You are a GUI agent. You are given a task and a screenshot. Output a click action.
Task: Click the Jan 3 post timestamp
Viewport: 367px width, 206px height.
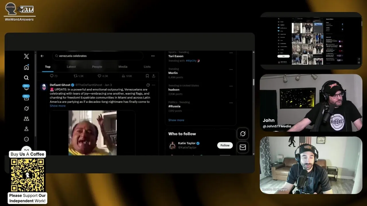pos(108,85)
